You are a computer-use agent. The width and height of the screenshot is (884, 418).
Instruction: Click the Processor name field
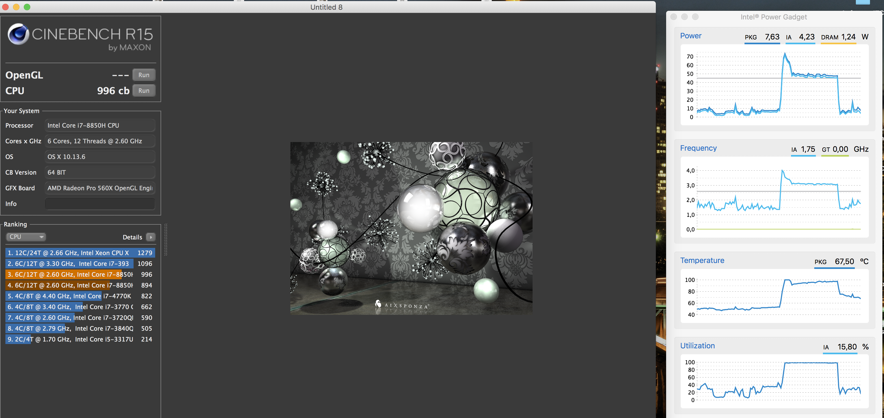point(100,126)
